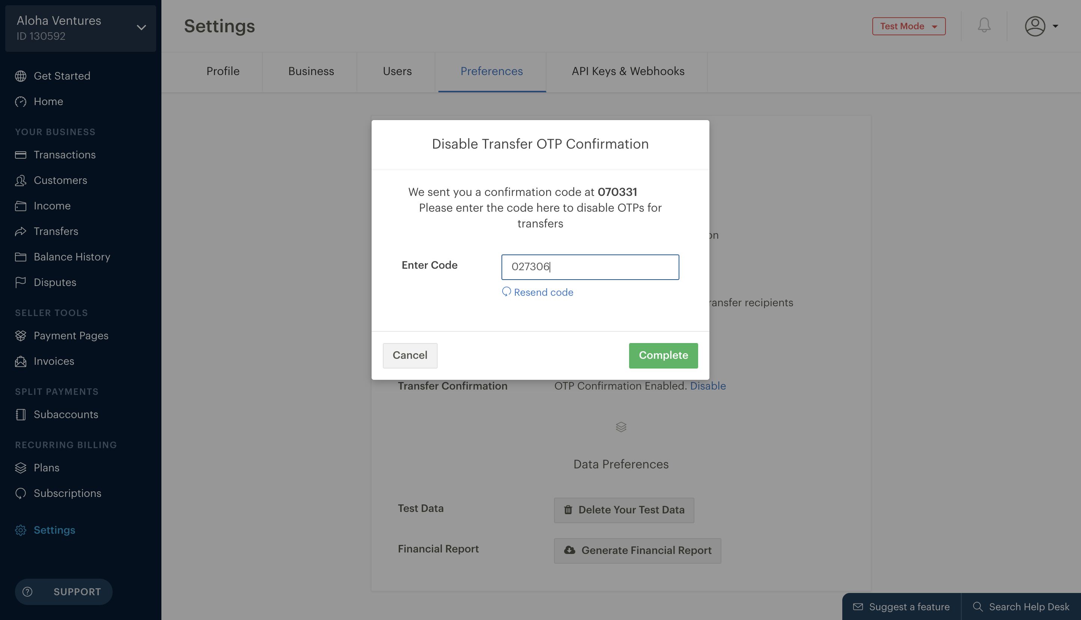
Task: Click the Payment Pages stack icon
Action: point(20,336)
